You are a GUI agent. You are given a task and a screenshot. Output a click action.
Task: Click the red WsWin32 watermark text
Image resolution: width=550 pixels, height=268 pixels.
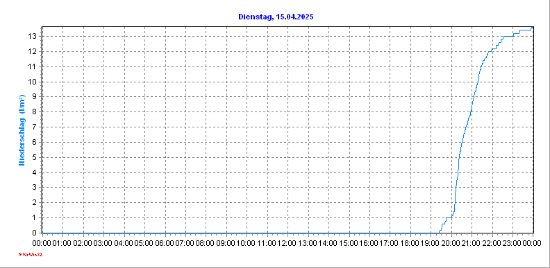(30, 255)
